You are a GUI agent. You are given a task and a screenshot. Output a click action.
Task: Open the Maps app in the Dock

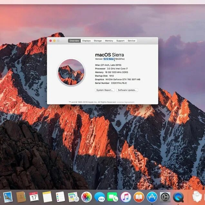(x=73, y=197)
